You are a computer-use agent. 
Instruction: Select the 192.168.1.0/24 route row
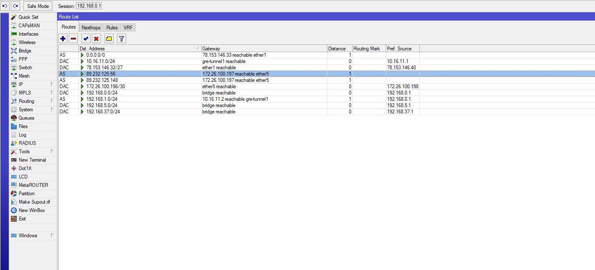coord(326,99)
